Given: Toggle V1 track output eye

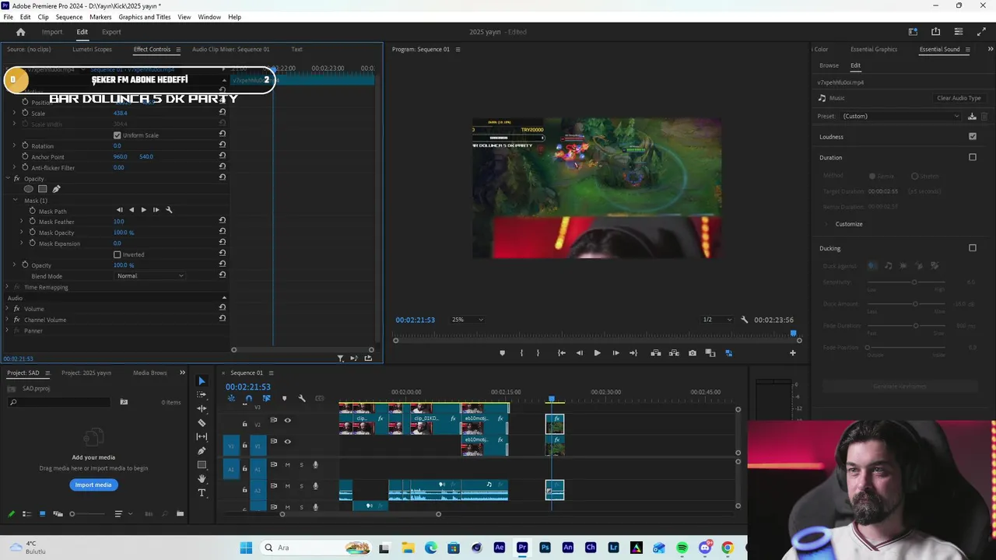Looking at the screenshot, I should pyautogui.click(x=287, y=441).
